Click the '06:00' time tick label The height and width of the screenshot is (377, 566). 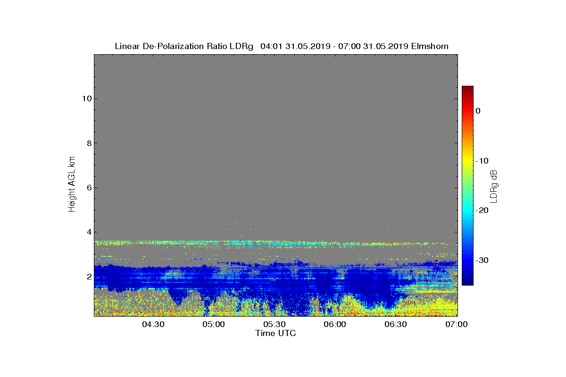[x=336, y=324]
